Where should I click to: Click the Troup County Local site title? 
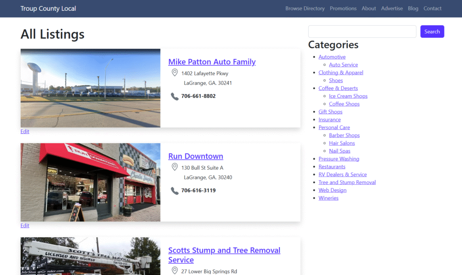(48, 9)
